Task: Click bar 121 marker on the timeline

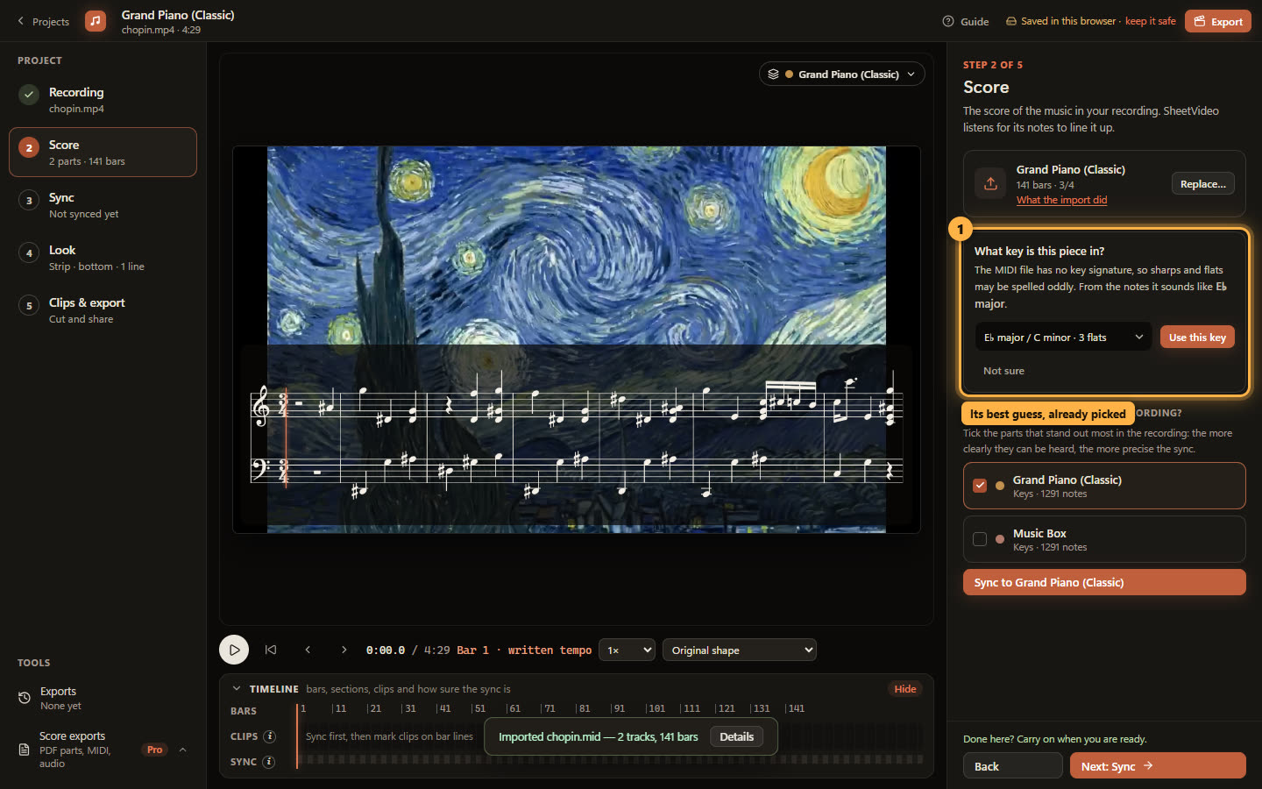Action: click(x=725, y=708)
